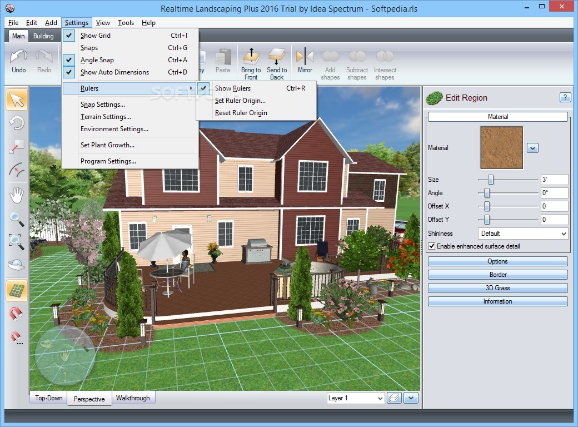Expand the Rulers submenu
Viewport: 578px width, 427px height.
coord(131,88)
